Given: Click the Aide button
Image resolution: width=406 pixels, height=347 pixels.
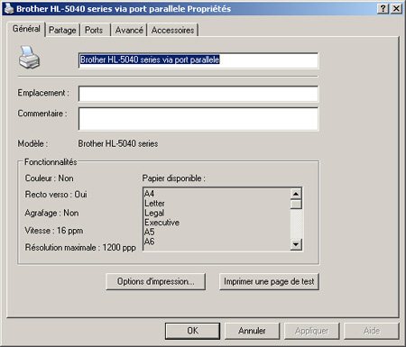Looking at the screenshot, I should coord(372,331).
